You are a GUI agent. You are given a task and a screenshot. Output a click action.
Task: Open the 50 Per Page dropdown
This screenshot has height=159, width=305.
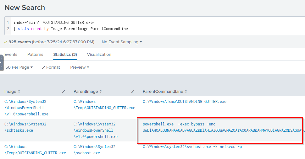[19, 67]
